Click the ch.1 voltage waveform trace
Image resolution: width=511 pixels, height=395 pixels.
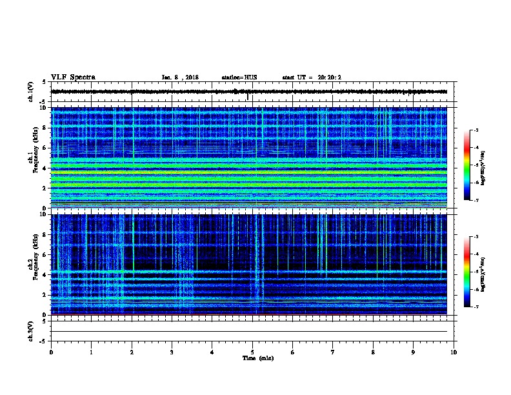point(249,92)
